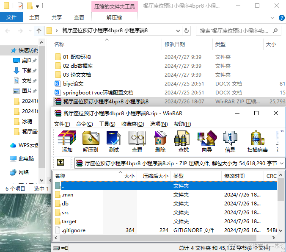Launch the Wizard (向导) tool
Screen dimensions: 286x252
click(207, 141)
